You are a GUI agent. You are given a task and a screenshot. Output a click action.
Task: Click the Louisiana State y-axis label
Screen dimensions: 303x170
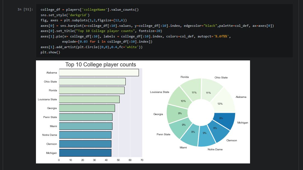(x=47, y=99)
